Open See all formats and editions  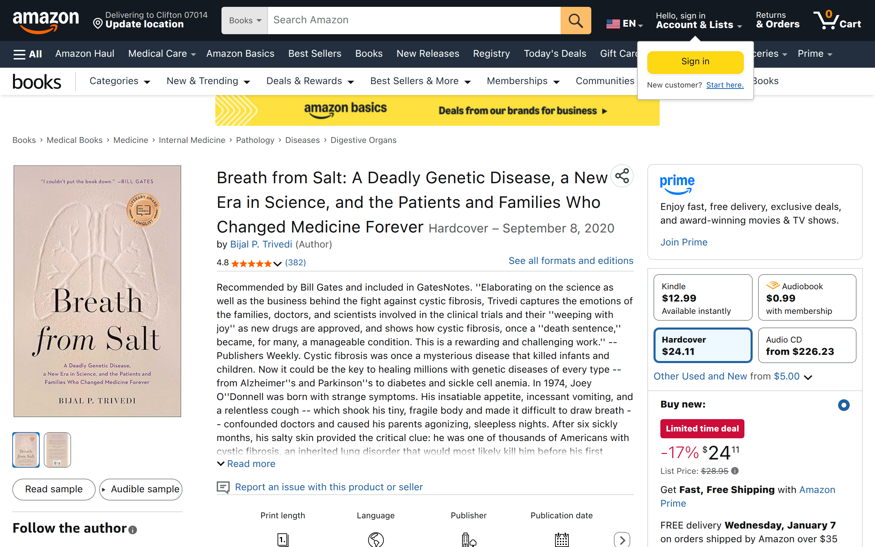point(570,261)
